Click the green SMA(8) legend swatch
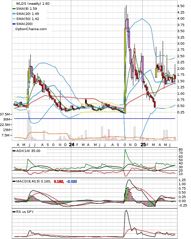The height and width of the screenshot is (239, 191). click(14, 9)
